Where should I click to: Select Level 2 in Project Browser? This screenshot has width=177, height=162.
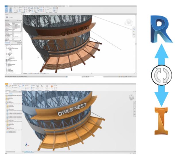coord(10,51)
